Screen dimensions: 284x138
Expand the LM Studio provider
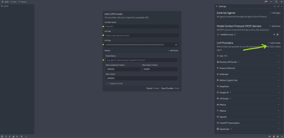click(278, 98)
